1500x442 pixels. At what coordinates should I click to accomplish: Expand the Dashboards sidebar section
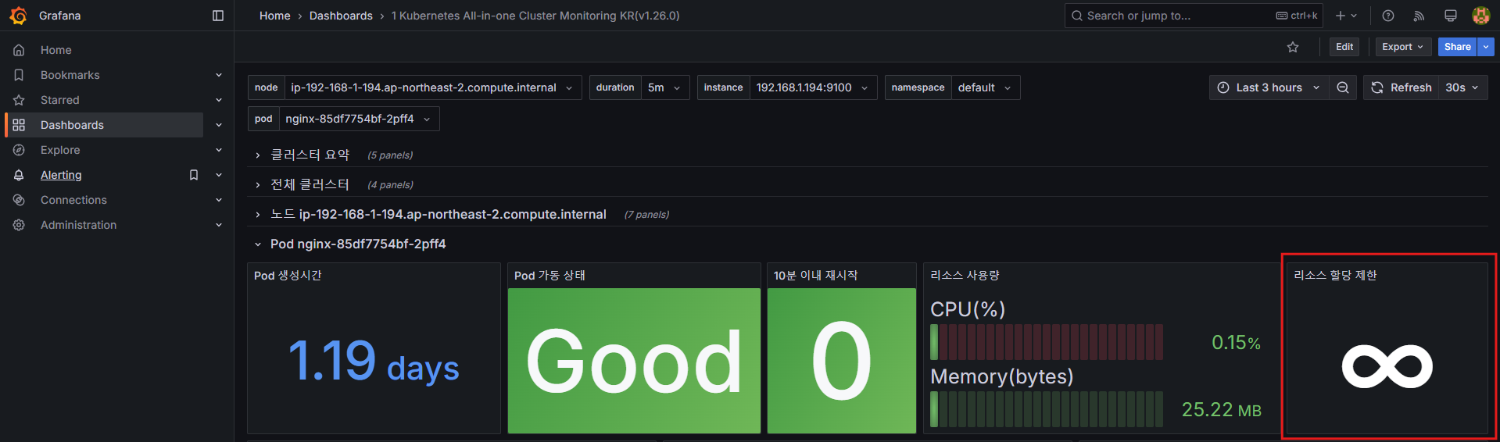point(219,125)
